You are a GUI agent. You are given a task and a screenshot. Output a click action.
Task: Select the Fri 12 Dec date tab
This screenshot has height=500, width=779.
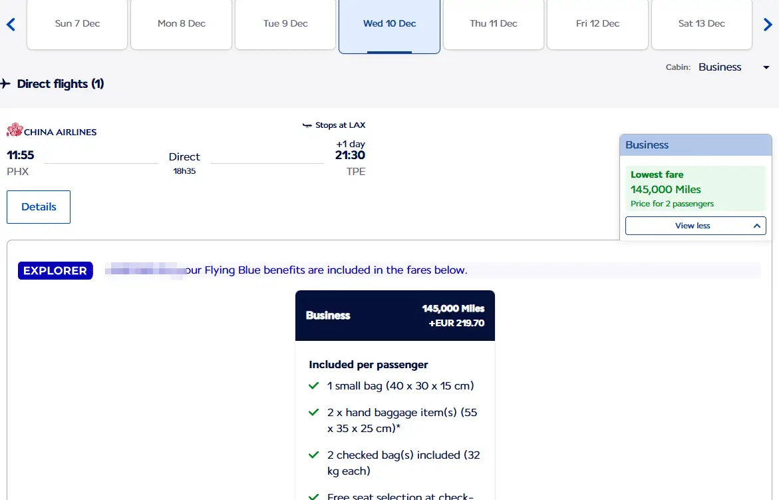pos(597,25)
